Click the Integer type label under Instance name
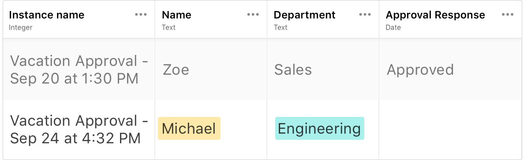This screenshot has width=524, height=160. pos(20,28)
